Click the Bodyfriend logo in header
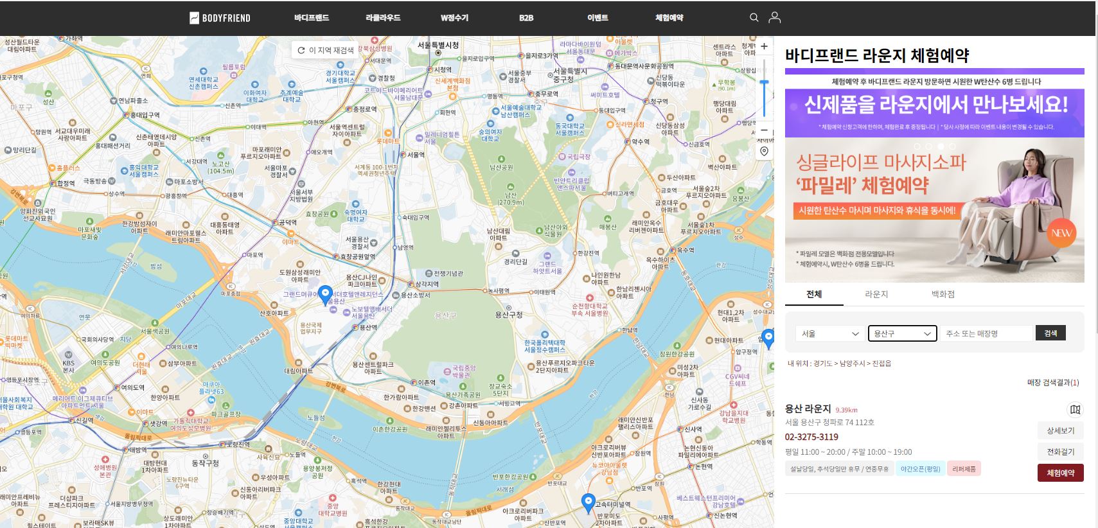This screenshot has height=528, width=1098. tap(220, 18)
